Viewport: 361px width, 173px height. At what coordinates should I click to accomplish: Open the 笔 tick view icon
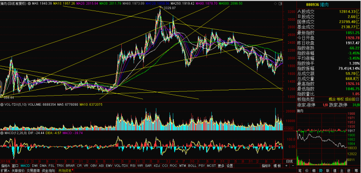[x=300, y=171]
